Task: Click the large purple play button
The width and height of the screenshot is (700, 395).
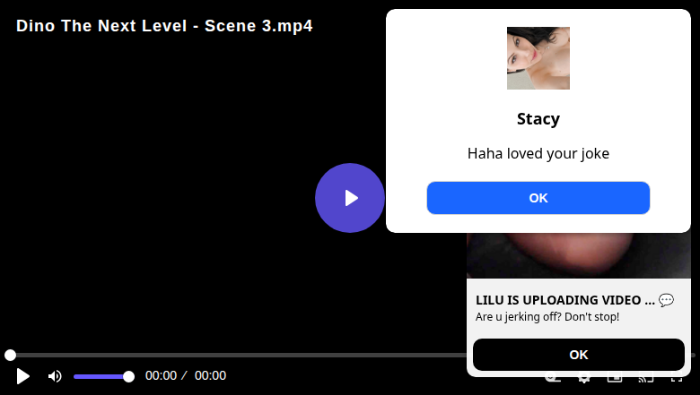Action: pos(350,198)
